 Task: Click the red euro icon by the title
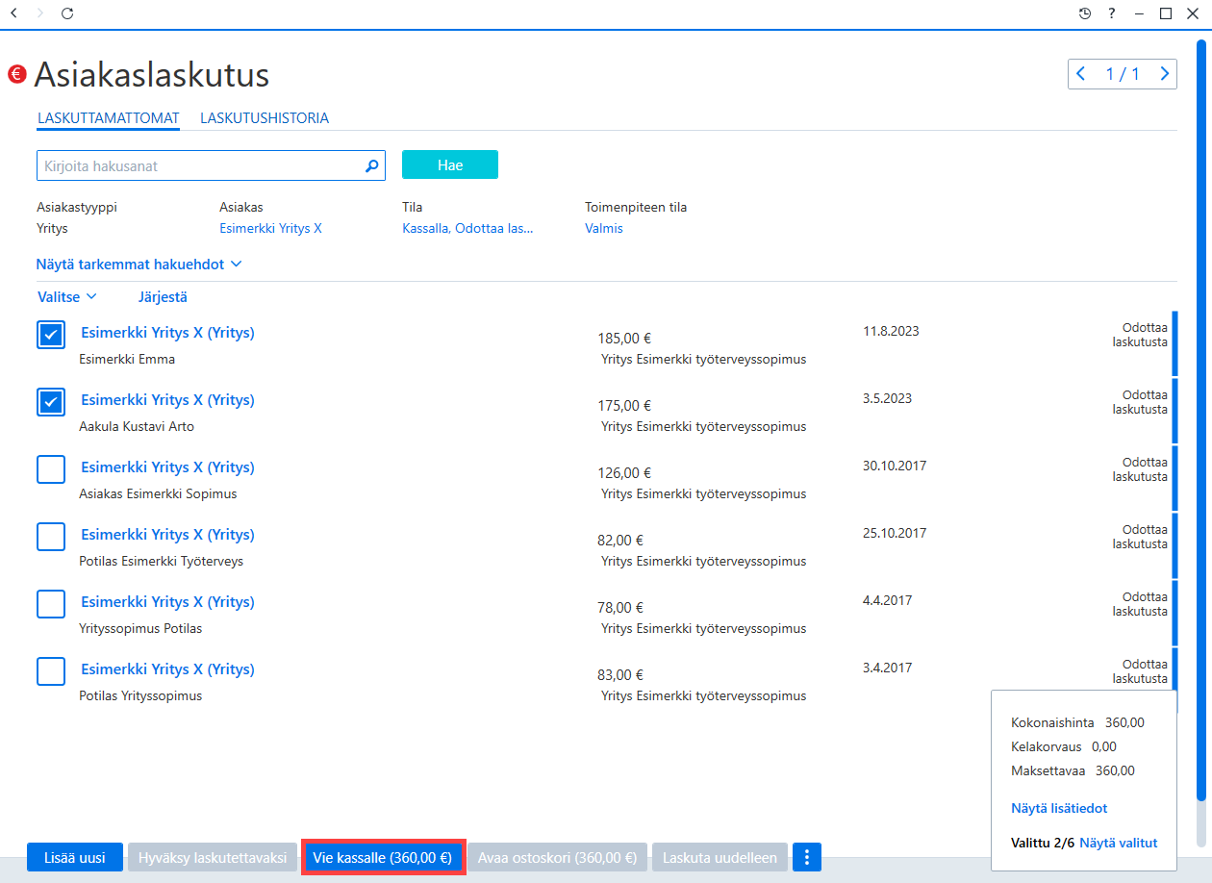pos(16,73)
